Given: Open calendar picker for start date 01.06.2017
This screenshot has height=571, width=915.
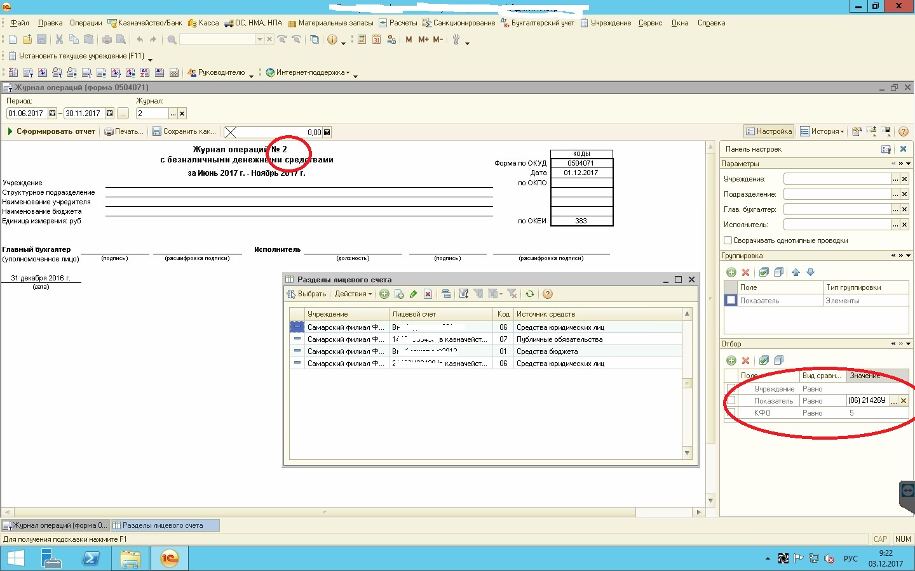Looking at the screenshot, I should [x=52, y=114].
